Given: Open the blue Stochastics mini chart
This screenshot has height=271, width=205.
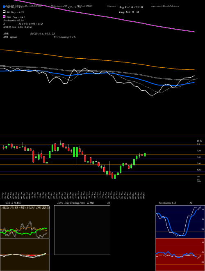Looking at the screenshot, I should click(180, 222).
